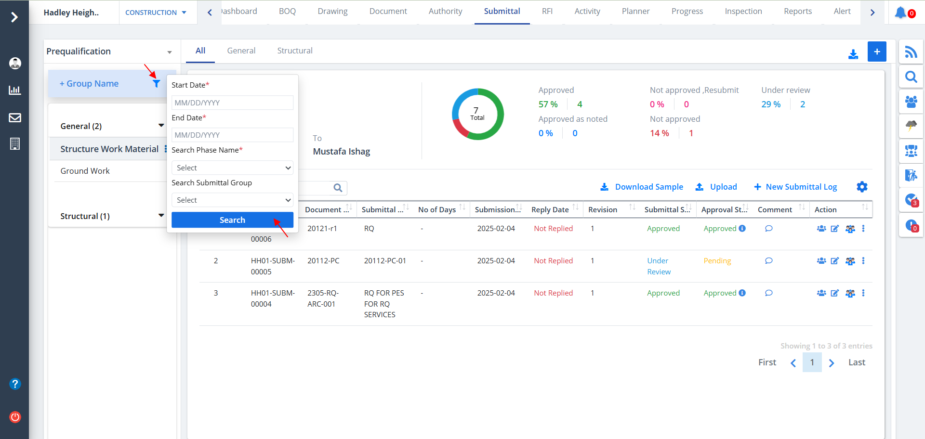Sort table by the Reply Date column
The width and height of the screenshot is (925, 439).
[575, 208]
